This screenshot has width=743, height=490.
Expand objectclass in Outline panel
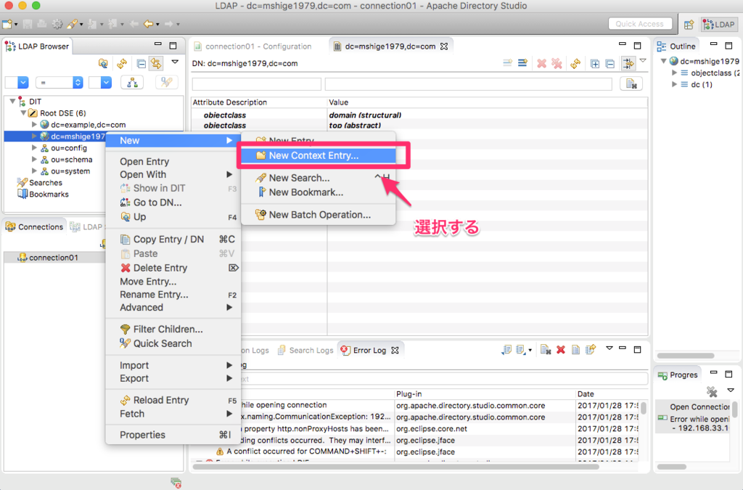point(674,73)
